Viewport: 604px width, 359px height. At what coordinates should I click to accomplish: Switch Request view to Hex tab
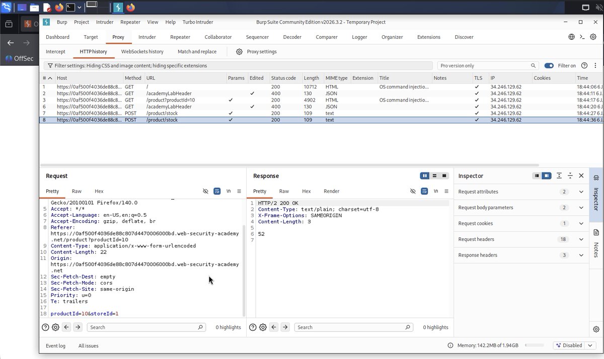(99, 191)
